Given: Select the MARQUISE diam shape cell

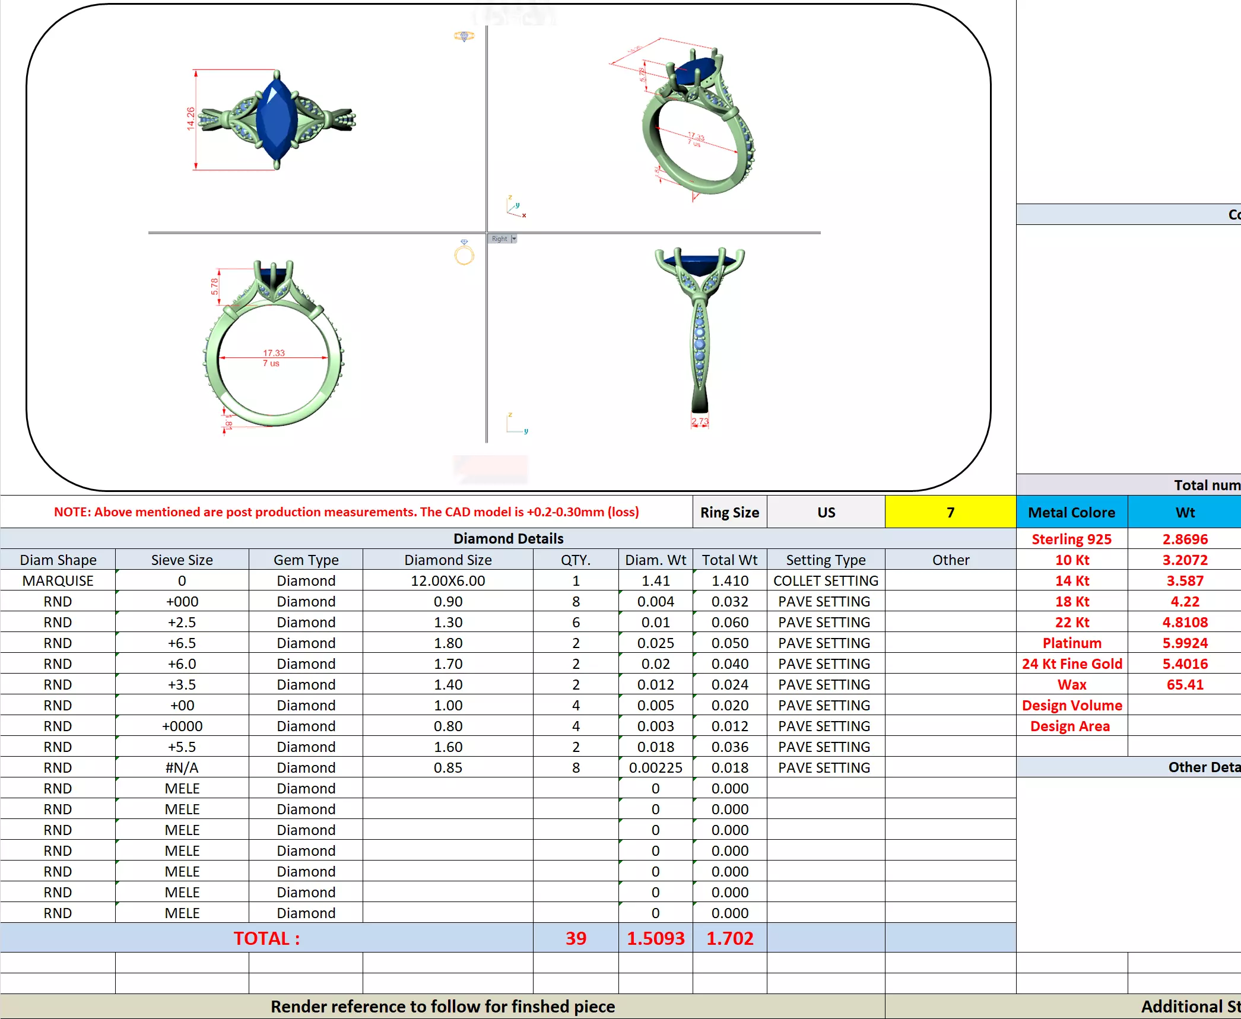Looking at the screenshot, I should pos(58,580).
